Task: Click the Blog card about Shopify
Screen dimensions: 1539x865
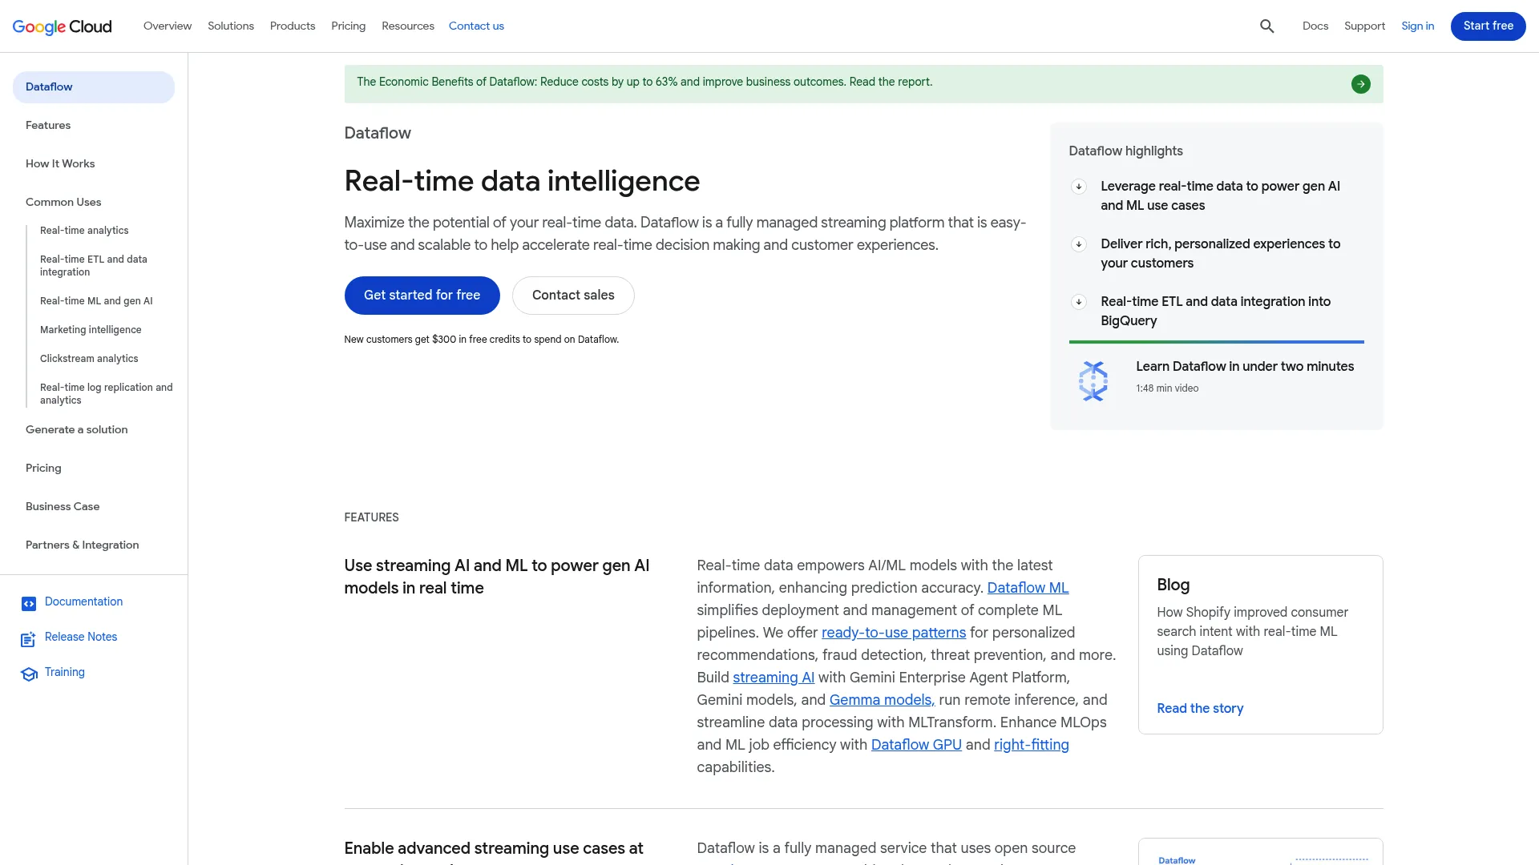Action: [1260, 645]
